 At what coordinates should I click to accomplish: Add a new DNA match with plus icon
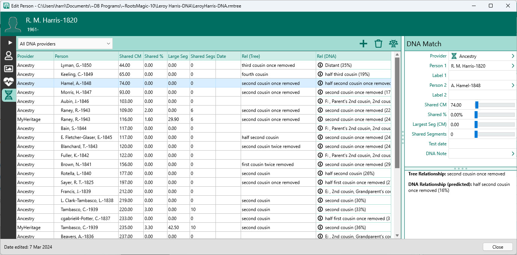[x=363, y=44]
